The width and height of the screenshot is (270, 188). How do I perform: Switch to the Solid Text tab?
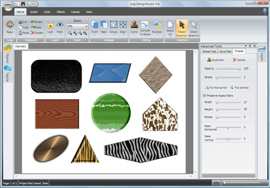click(x=225, y=51)
